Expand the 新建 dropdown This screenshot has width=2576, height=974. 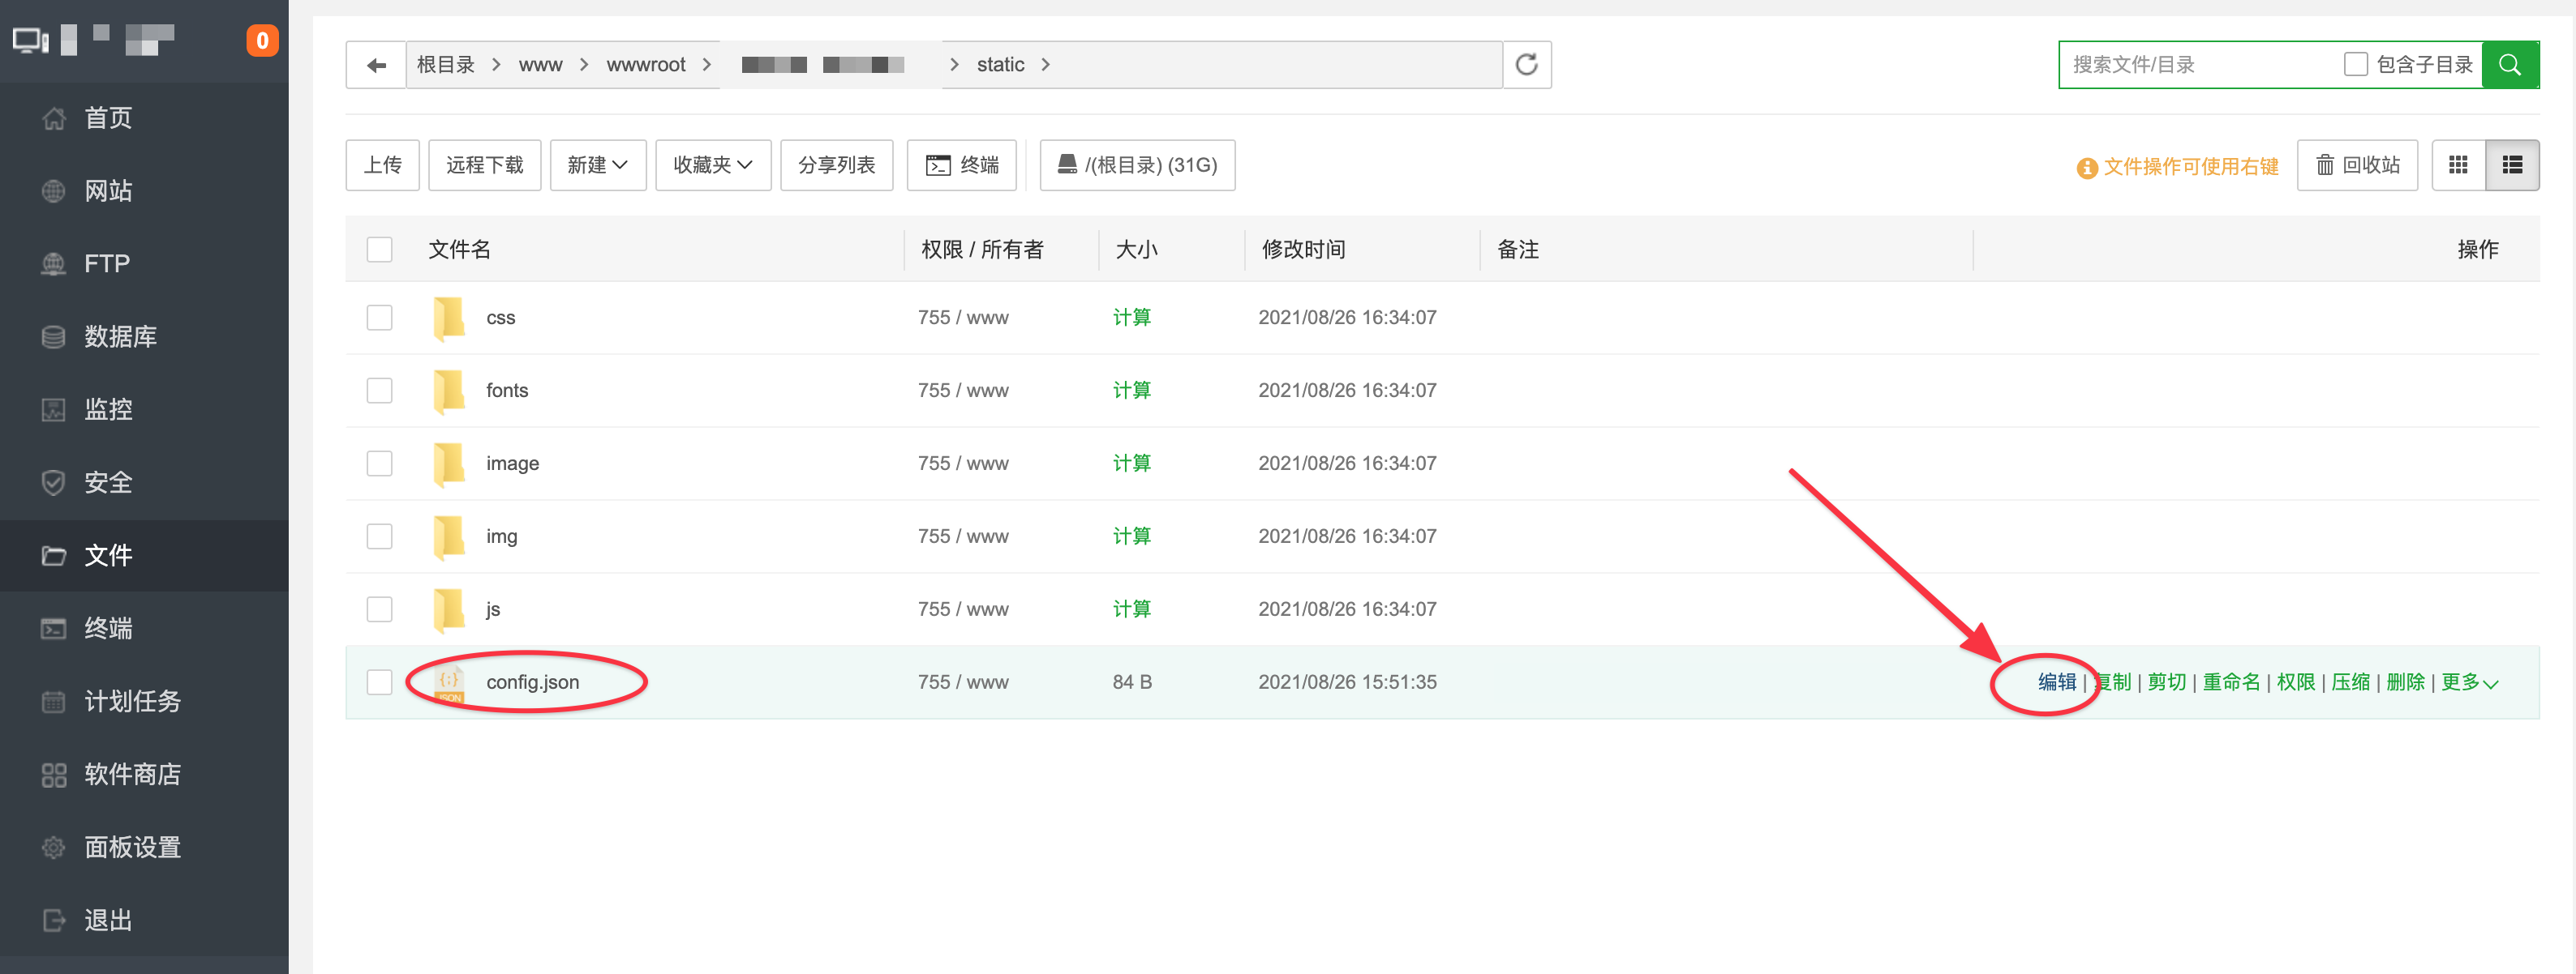click(597, 164)
